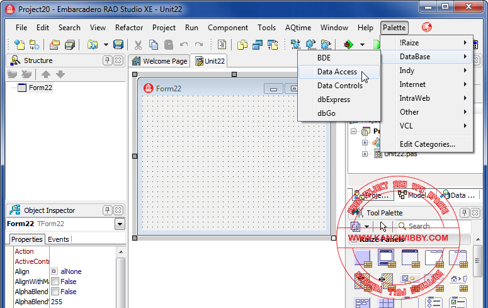Click the Paste clipboard icon

point(168,45)
